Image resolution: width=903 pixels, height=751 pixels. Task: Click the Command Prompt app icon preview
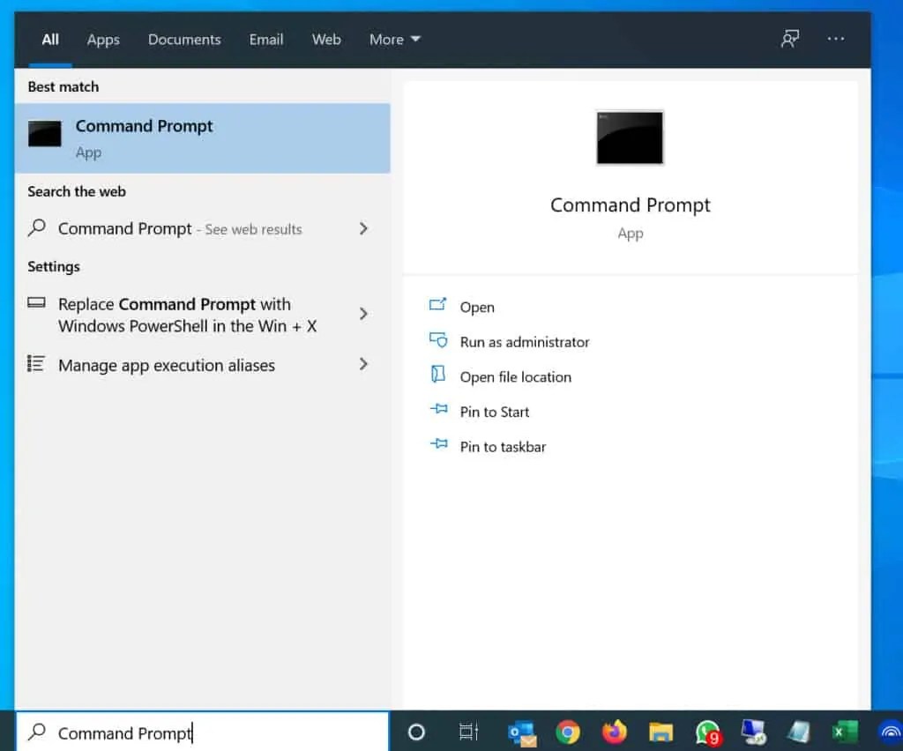[630, 137]
